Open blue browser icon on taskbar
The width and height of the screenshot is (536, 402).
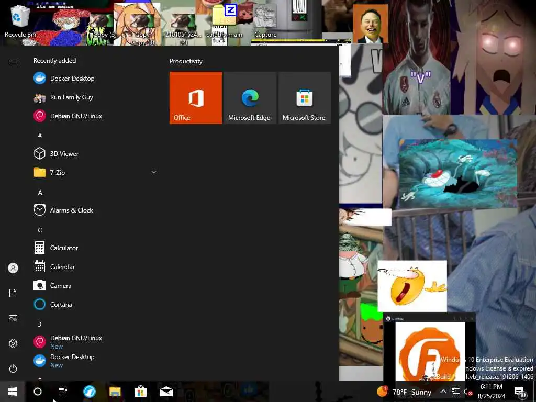pos(90,392)
